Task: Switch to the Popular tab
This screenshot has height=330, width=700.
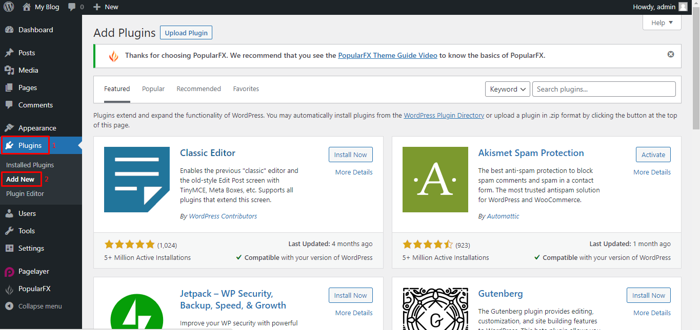Action: click(153, 89)
